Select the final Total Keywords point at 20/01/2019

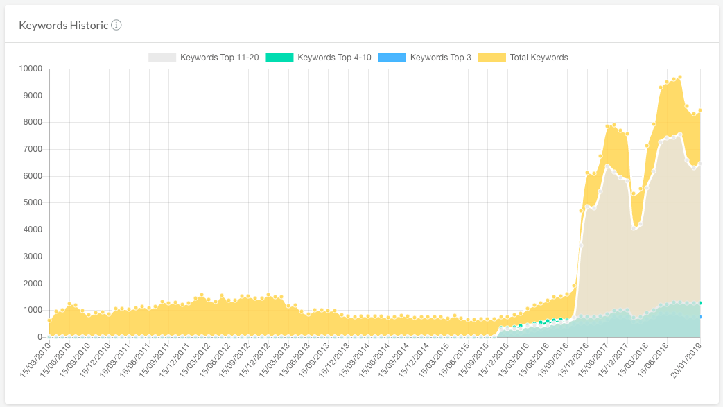click(700, 110)
